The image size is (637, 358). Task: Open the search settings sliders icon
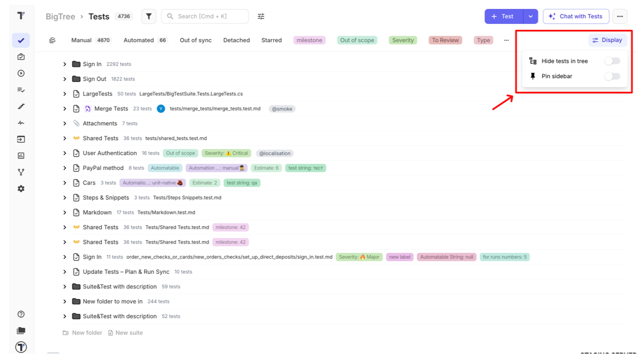point(261,16)
